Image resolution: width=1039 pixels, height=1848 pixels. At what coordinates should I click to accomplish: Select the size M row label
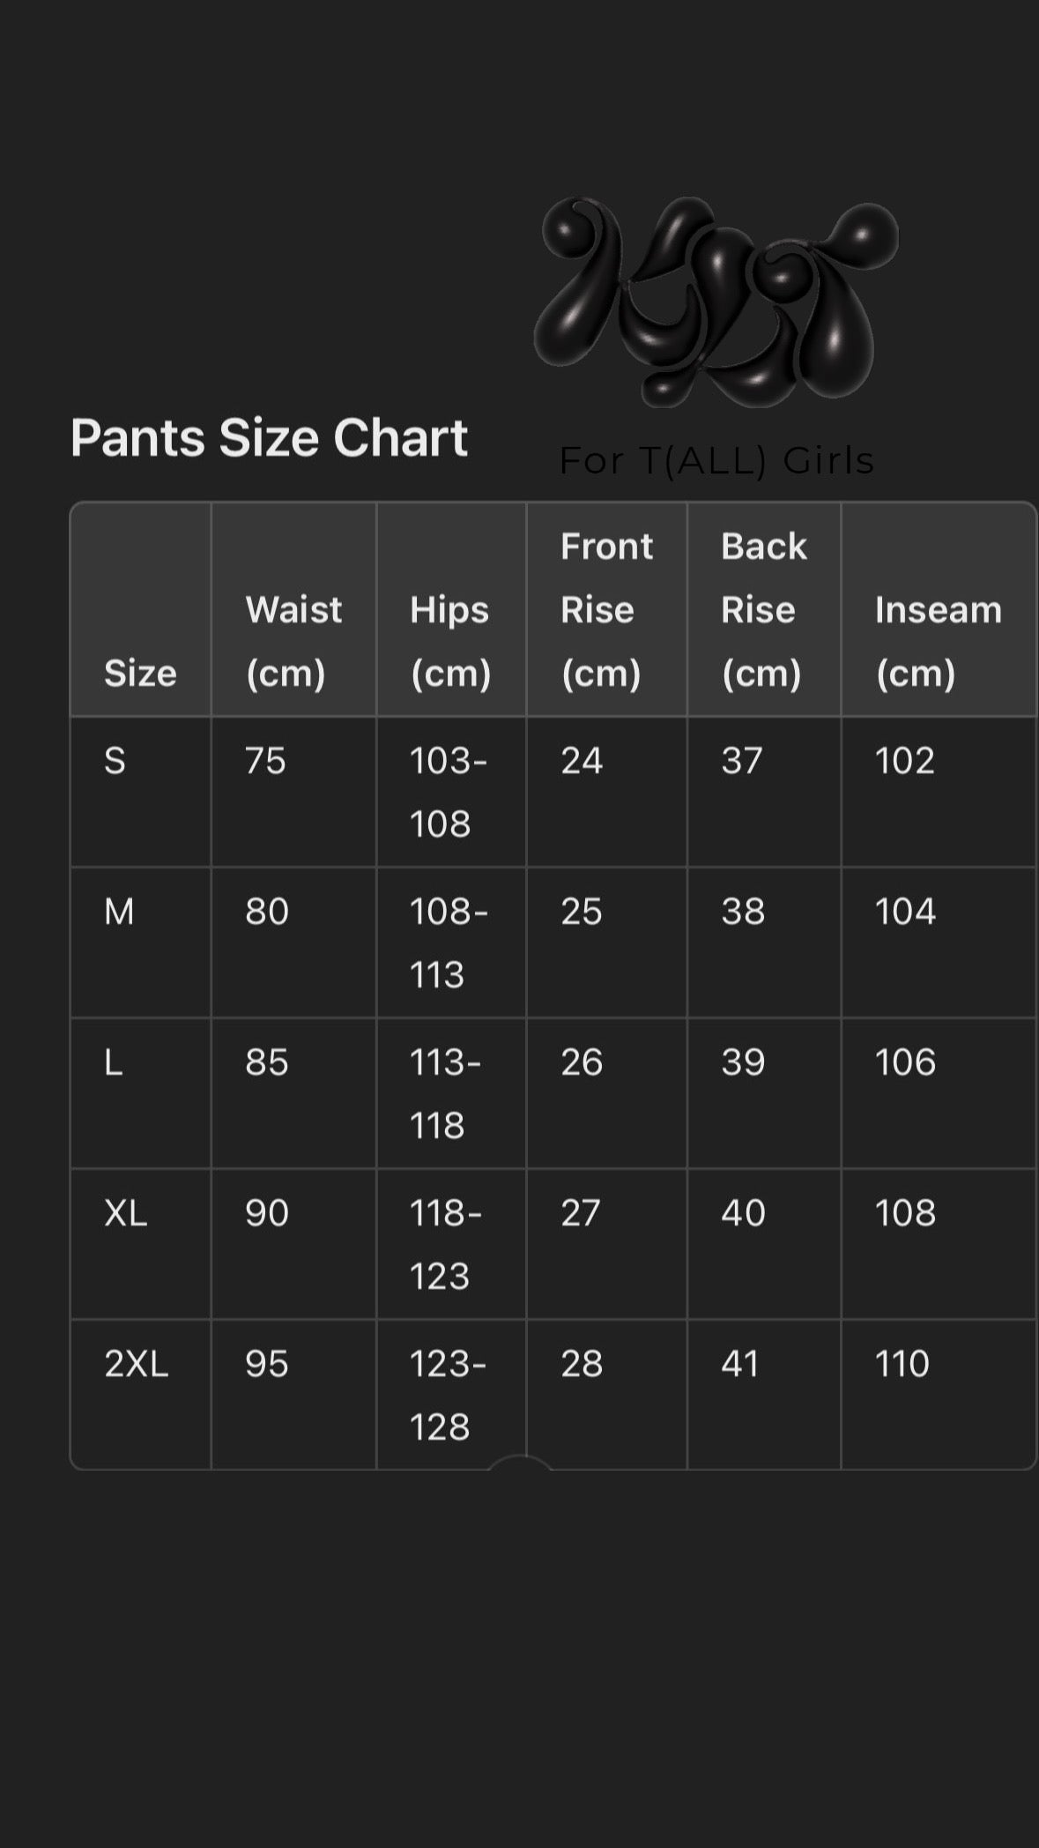click(x=120, y=912)
